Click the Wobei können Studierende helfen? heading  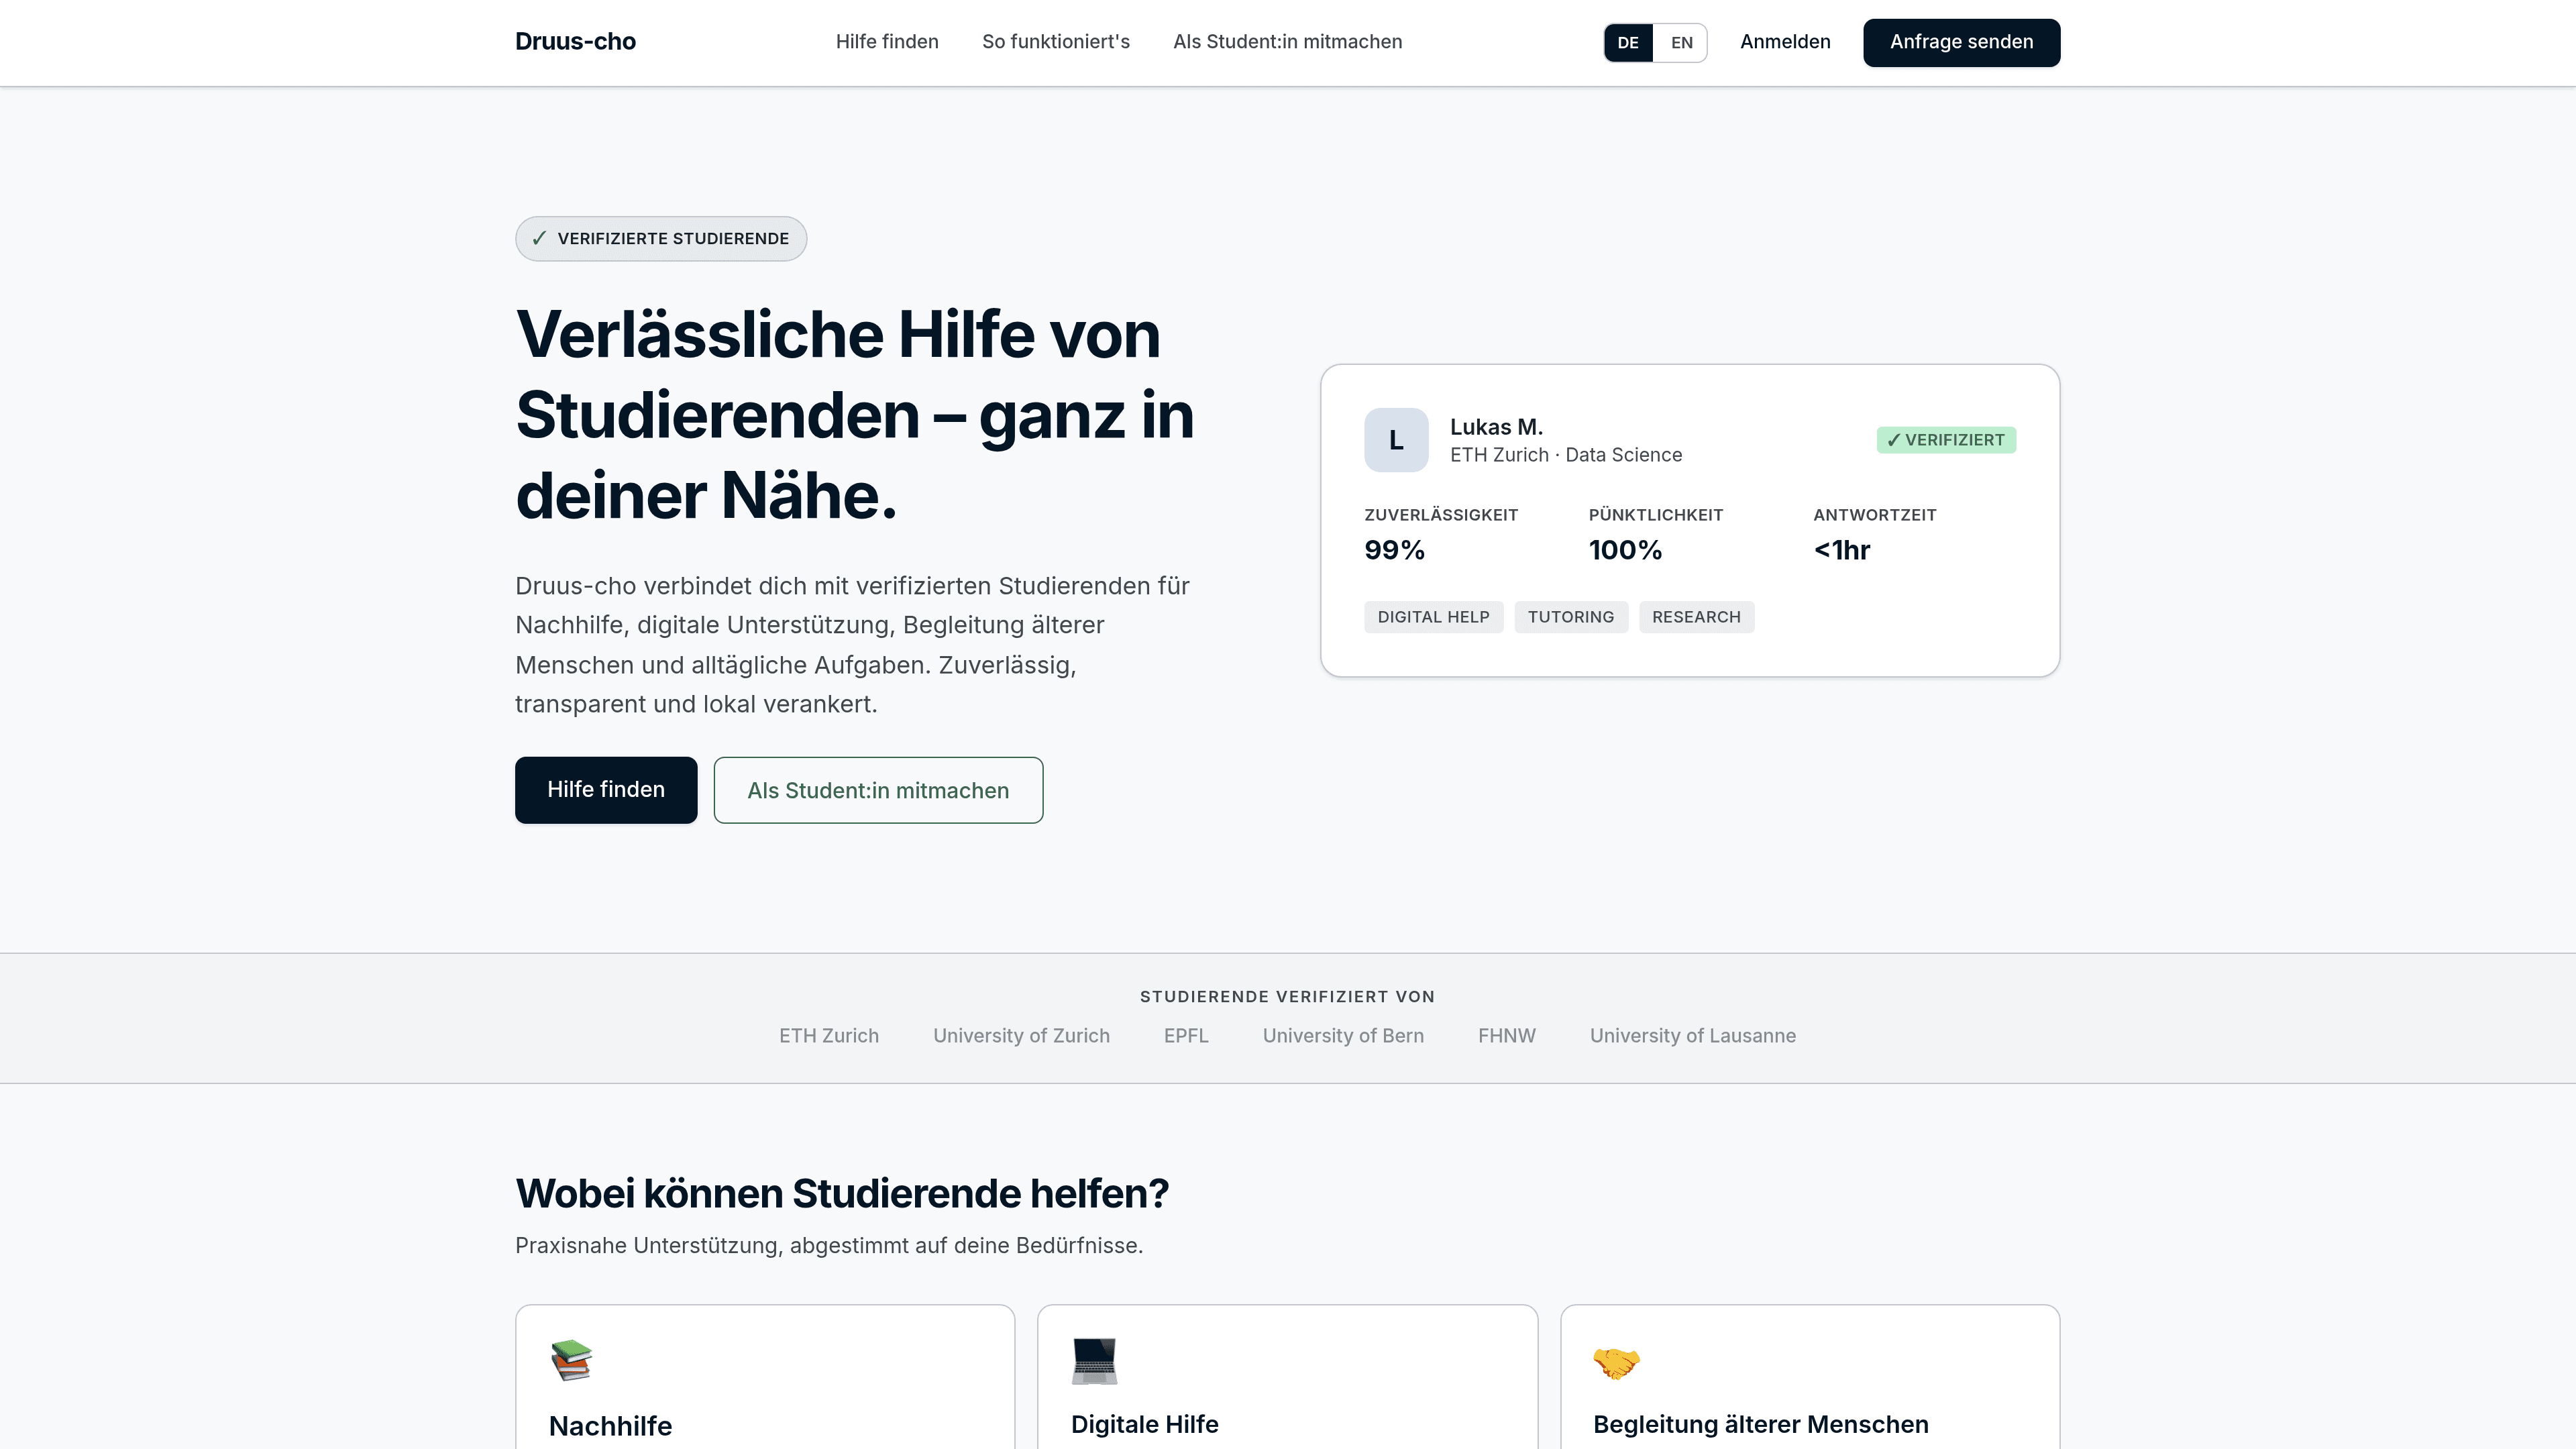click(842, 1193)
